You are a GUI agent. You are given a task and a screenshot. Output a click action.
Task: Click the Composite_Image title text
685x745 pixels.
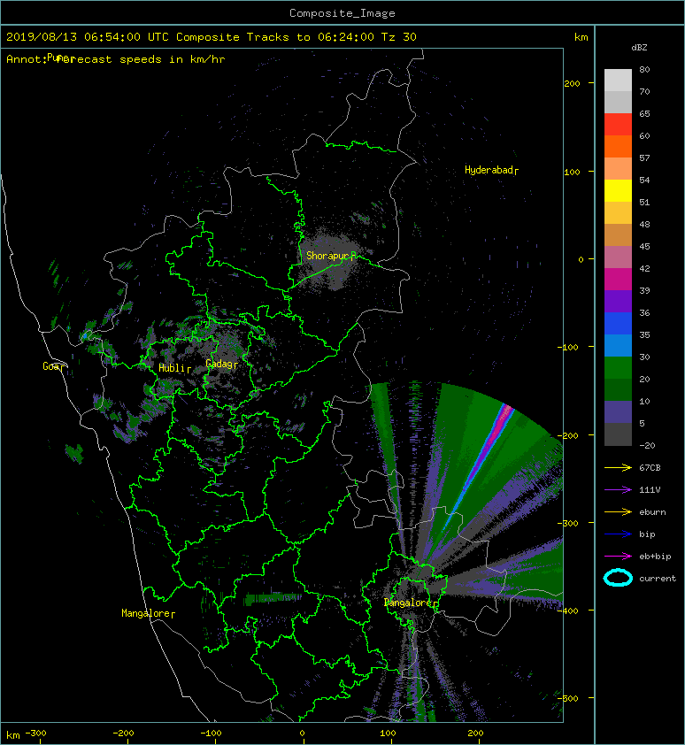coord(342,13)
